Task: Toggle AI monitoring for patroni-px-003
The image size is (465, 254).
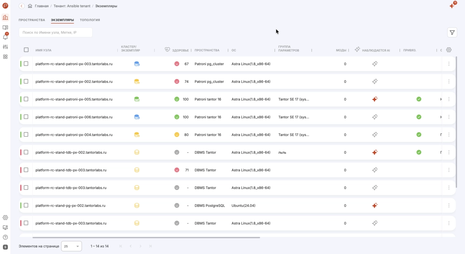Action: 375,64
